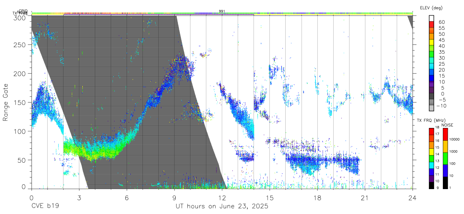Pick the dark gray −5–0 segment of ELEV colorbar
Viewport: 464px width, 214px height.
tap(431, 97)
